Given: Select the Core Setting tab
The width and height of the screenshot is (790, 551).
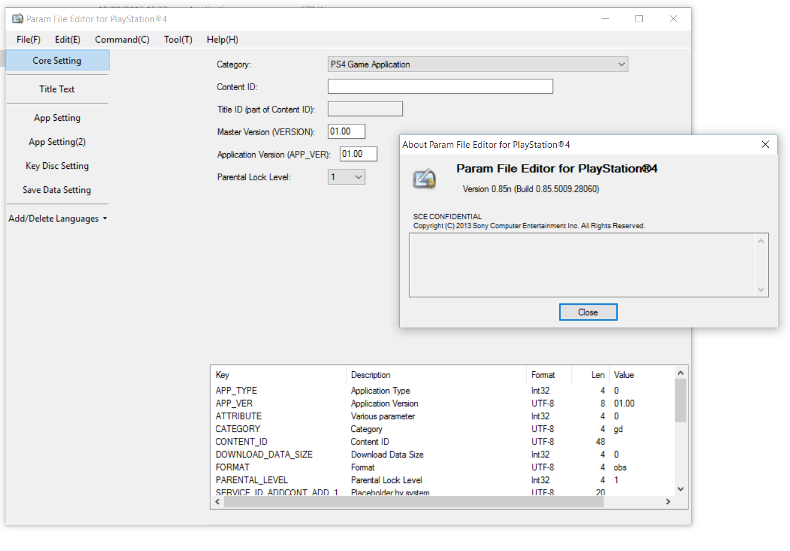Looking at the screenshot, I should pyautogui.click(x=58, y=60).
